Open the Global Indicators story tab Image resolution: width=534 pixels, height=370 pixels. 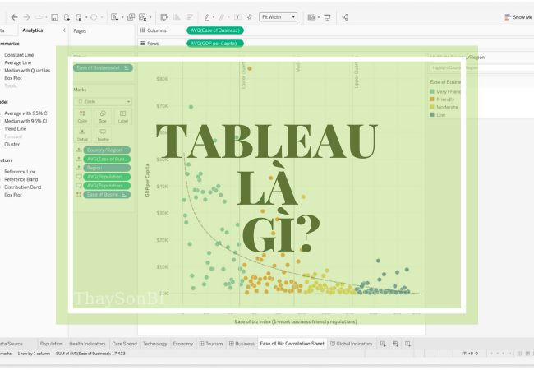[x=352, y=344]
